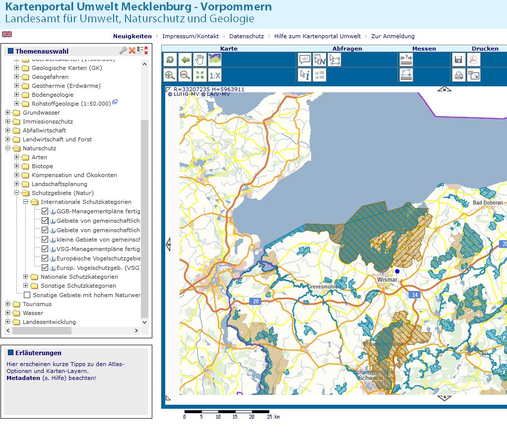This screenshot has height=436, width=507.
Task: Open the Datenschutz page link
Action: click(246, 36)
